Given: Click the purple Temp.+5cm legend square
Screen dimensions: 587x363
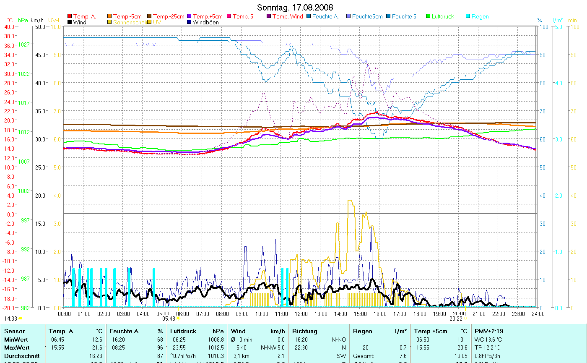Looking at the screenshot, I should 189,17.
